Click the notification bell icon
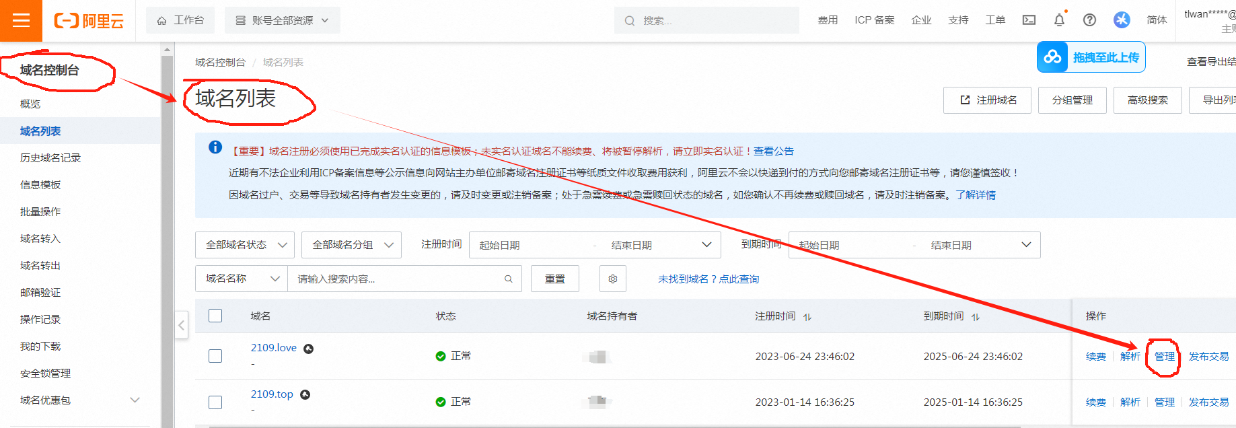 click(x=1059, y=20)
